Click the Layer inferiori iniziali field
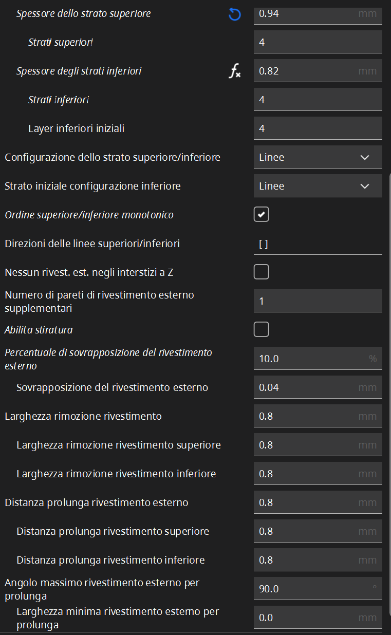The width and height of the screenshot is (391, 635). coord(318,128)
